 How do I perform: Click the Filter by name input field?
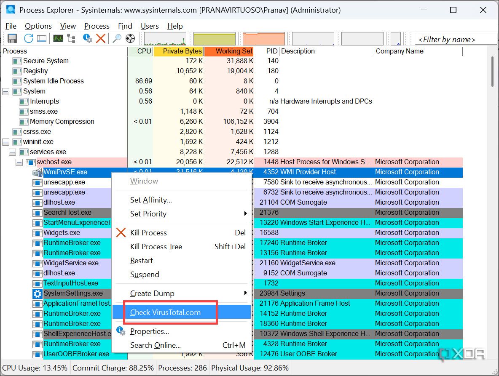pyautogui.click(x=456, y=40)
